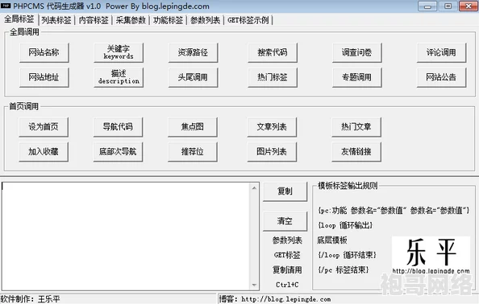Click the 设为首页 button
The width and height of the screenshot is (479, 304).
(x=44, y=127)
